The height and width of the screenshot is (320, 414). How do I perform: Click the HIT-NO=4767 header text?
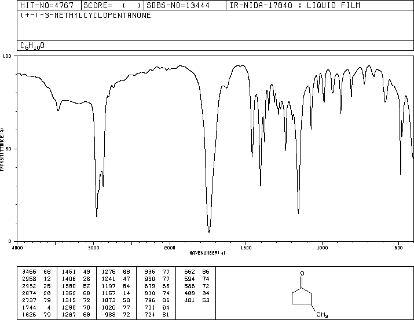47,5
